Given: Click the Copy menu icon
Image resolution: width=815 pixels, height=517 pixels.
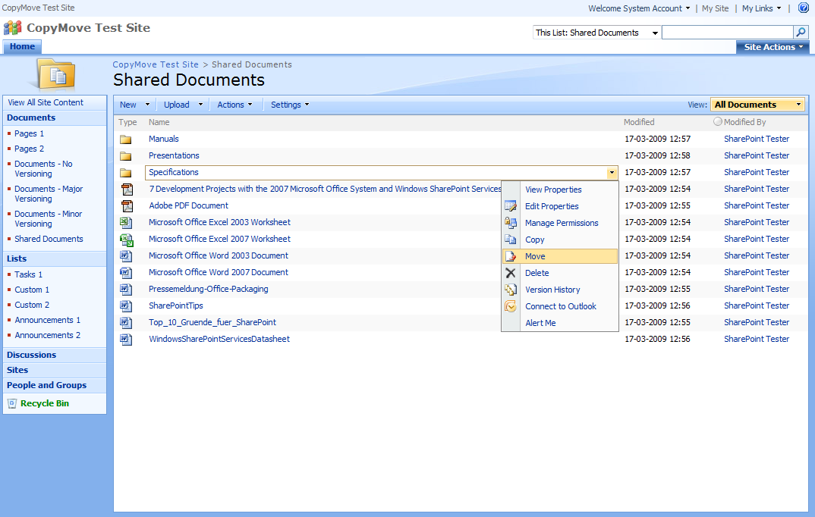Looking at the screenshot, I should [x=511, y=240].
